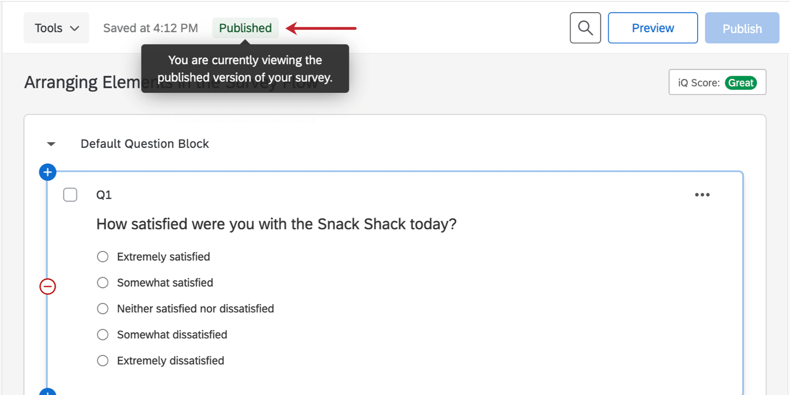The image size is (790, 395).
Task: Select the Extremely dissatisfied choice
Action: point(103,361)
